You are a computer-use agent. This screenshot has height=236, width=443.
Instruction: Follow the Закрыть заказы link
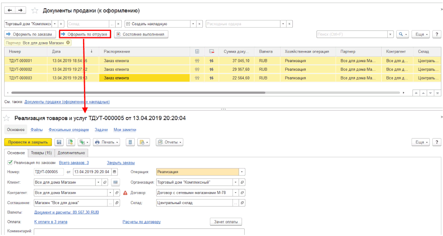[x=120, y=163]
